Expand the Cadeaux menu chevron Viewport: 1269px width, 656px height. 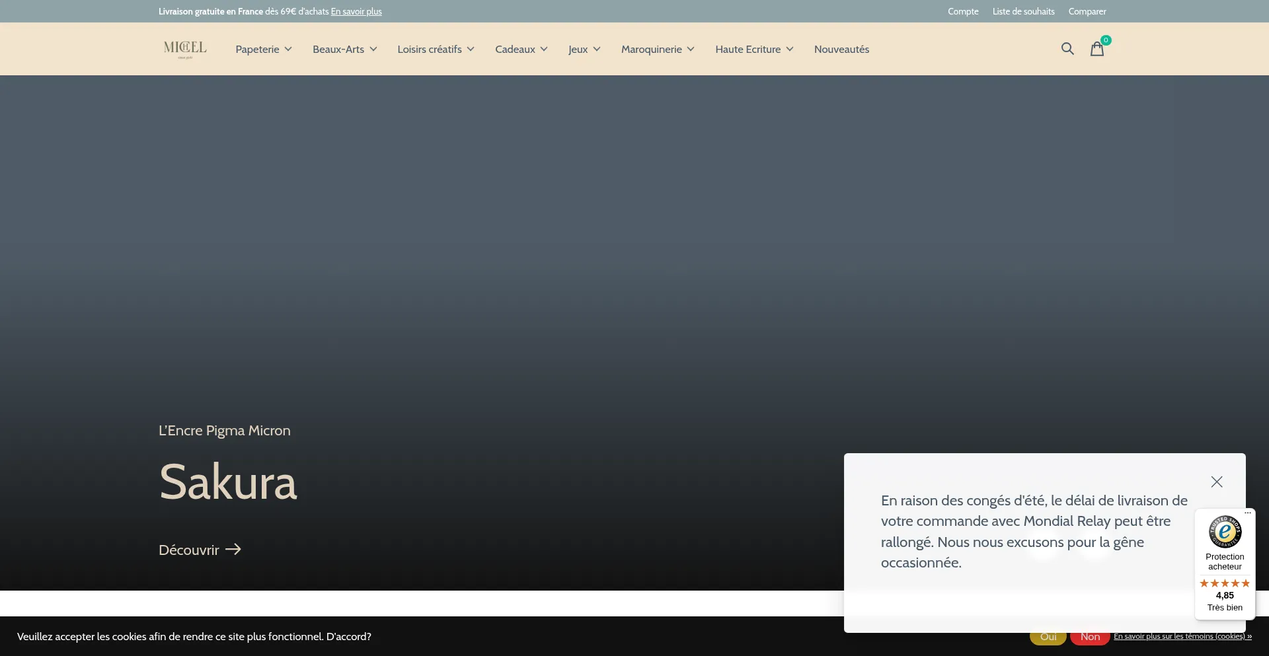point(544,50)
